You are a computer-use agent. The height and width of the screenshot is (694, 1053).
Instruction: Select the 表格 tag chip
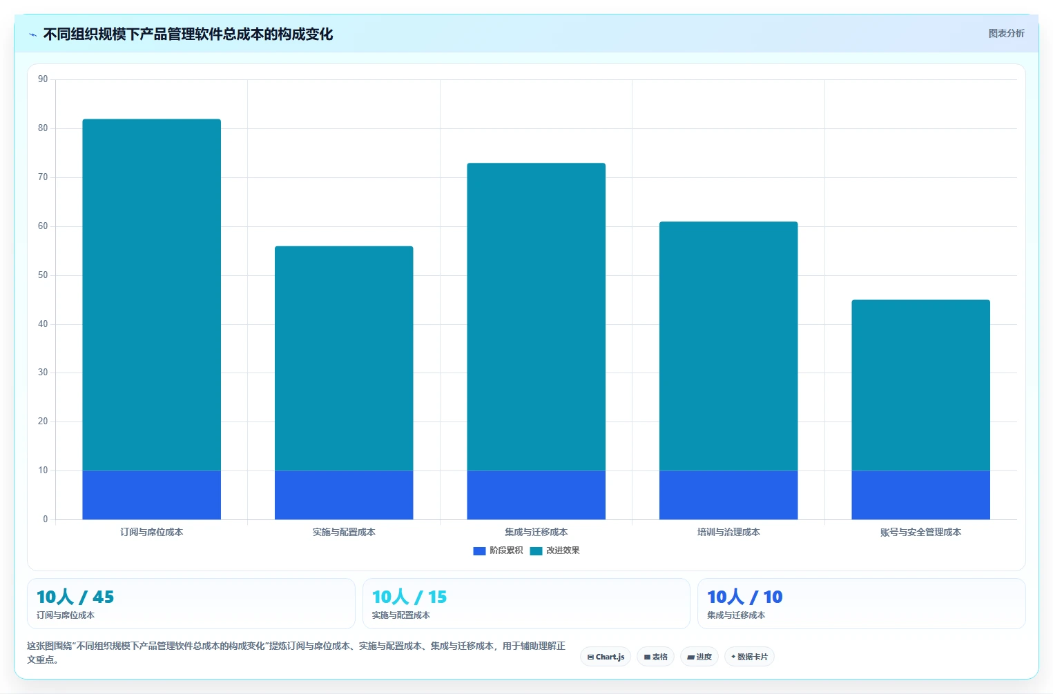[x=656, y=657]
